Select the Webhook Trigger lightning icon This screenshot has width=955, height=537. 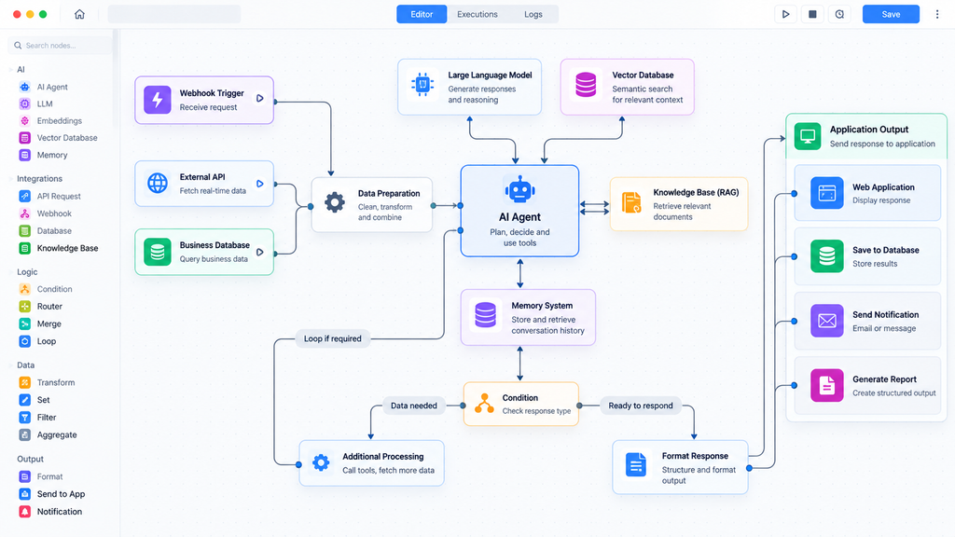tap(157, 100)
